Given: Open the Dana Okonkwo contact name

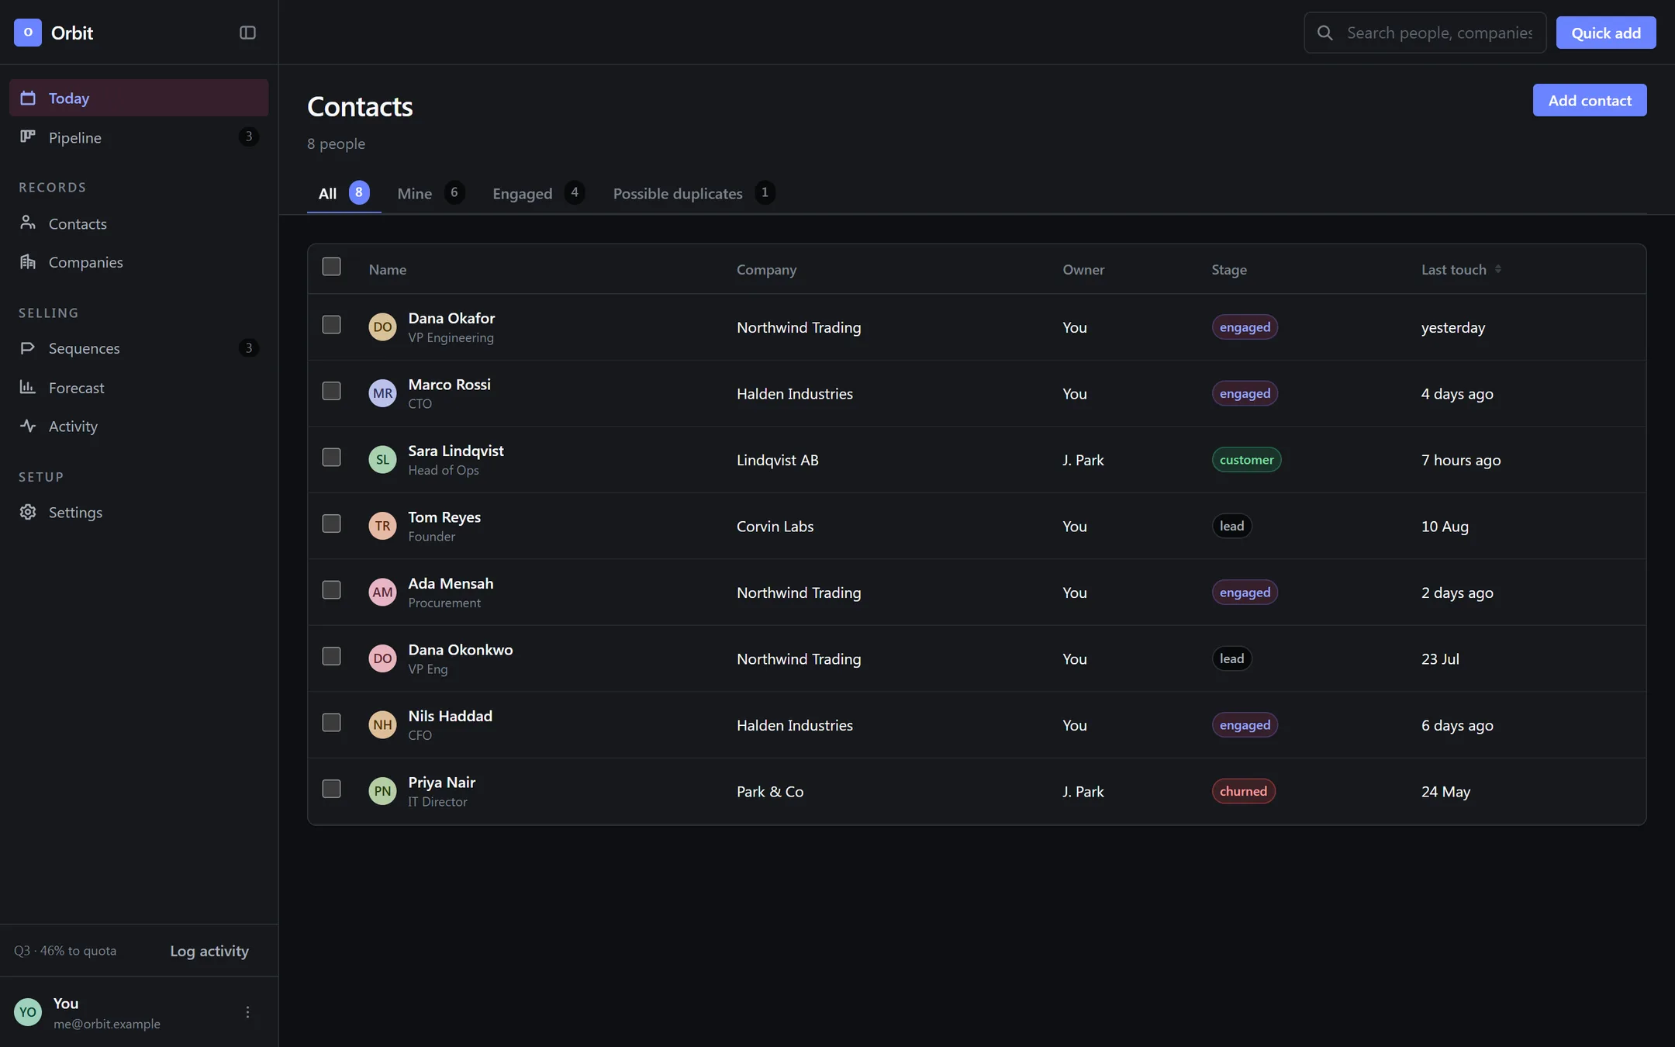Looking at the screenshot, I should 461,650.
